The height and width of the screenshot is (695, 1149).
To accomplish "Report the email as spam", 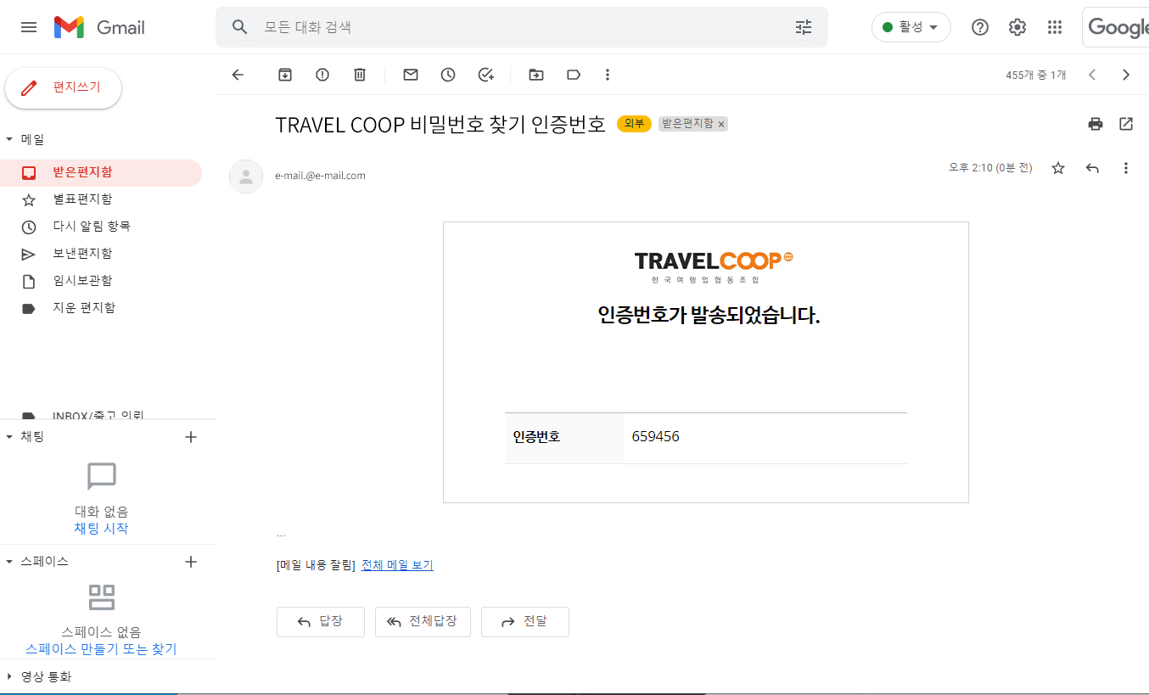I will click(322, 75).
